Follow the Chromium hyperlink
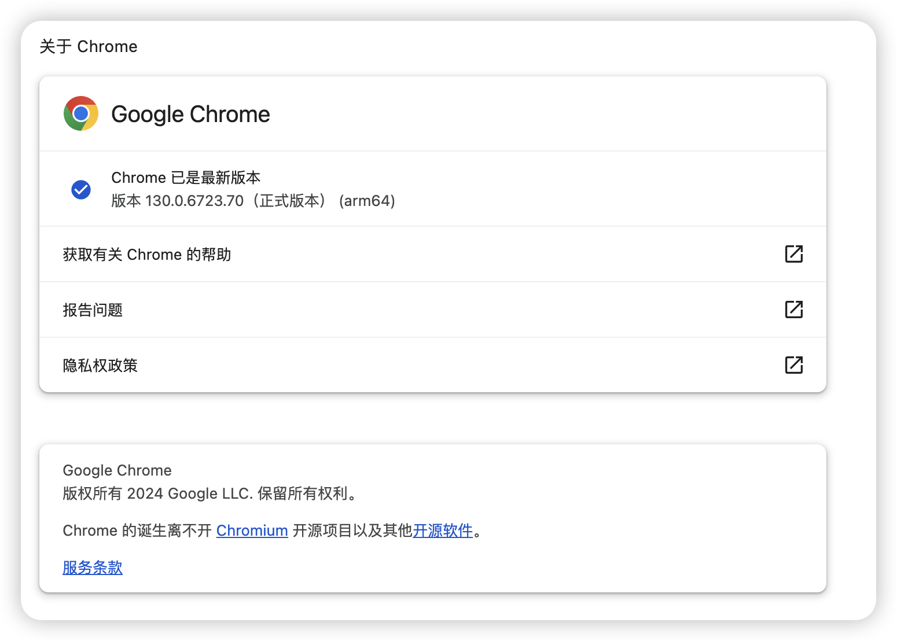This screenshot has height=641, width=897. coord(252,531)
